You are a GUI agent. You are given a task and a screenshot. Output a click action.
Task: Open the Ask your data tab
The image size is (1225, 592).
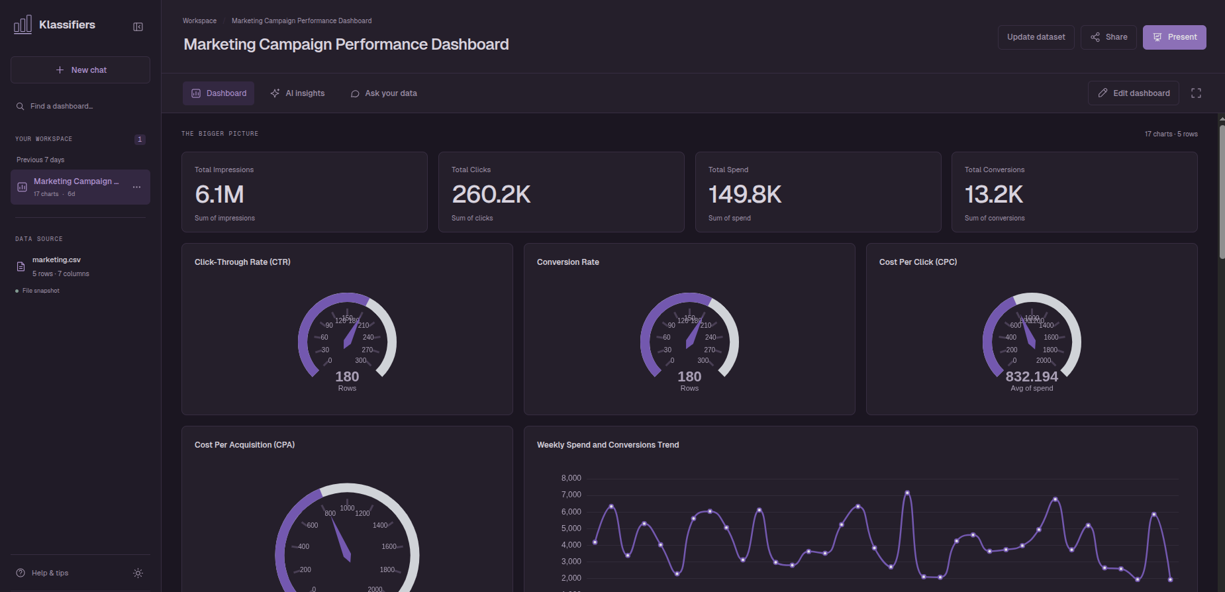pos(383,93)
